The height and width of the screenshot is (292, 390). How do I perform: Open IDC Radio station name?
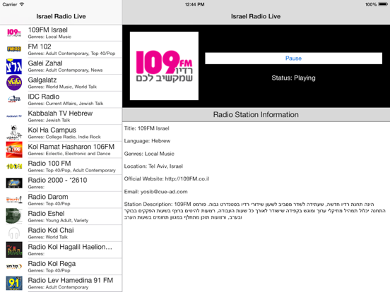(44, 97)
